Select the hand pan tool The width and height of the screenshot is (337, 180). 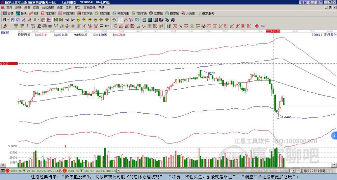114,20
